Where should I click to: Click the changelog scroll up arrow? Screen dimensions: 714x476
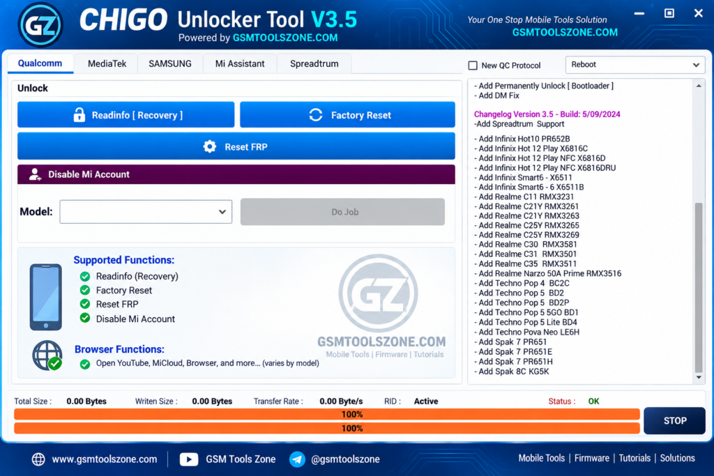coord(699,86)
